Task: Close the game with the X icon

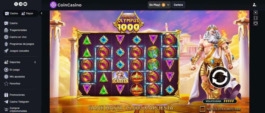Action: click(x=255, y=13)
